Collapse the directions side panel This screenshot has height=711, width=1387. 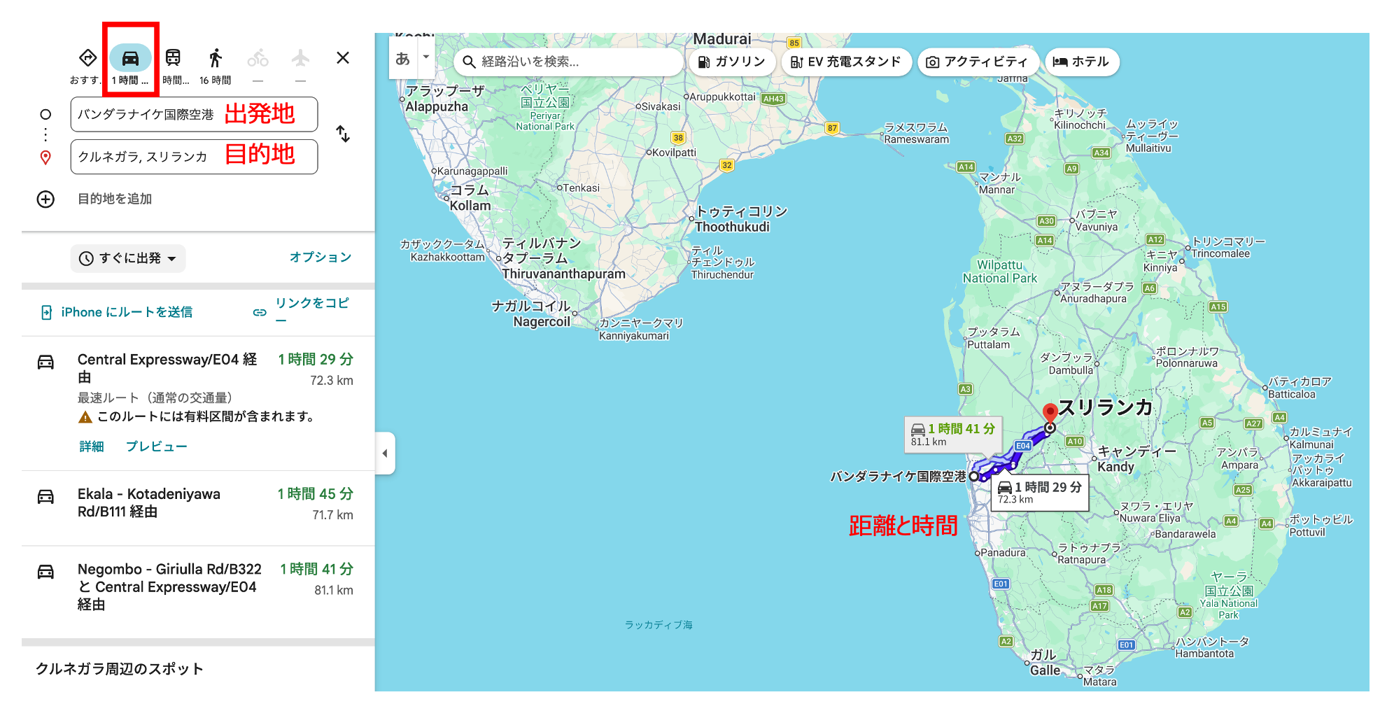(385, 453)
